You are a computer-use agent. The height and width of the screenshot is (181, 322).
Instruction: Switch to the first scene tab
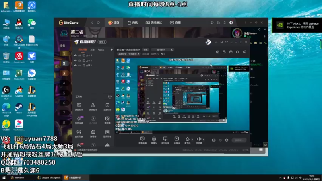click(x=83, y=49)
